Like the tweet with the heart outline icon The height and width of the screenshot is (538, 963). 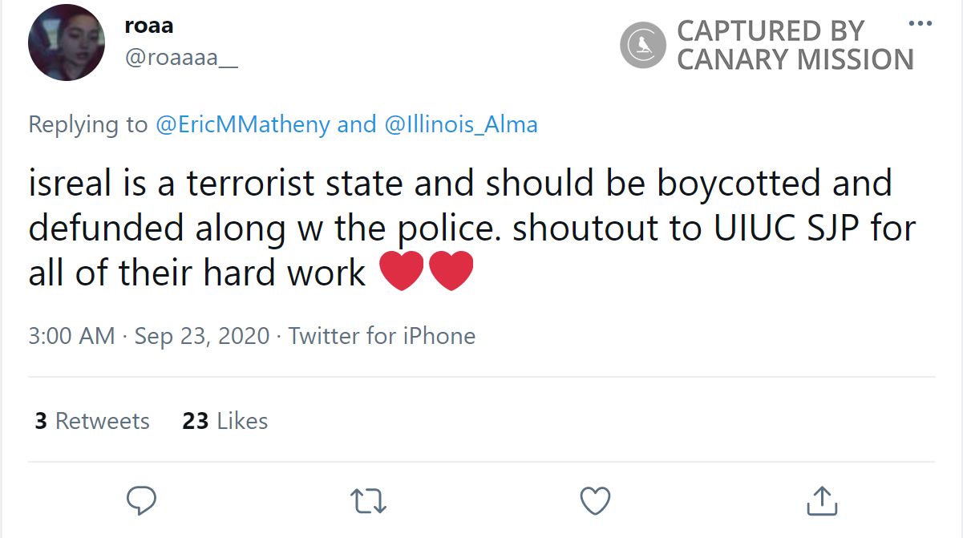[595, 500]
